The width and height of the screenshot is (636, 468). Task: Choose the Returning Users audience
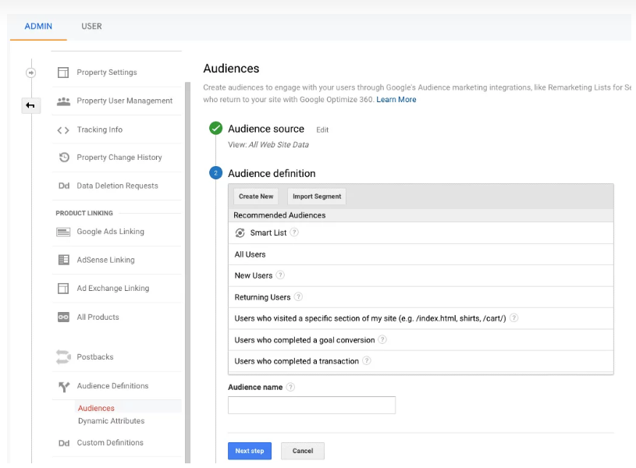coord(421,297)
